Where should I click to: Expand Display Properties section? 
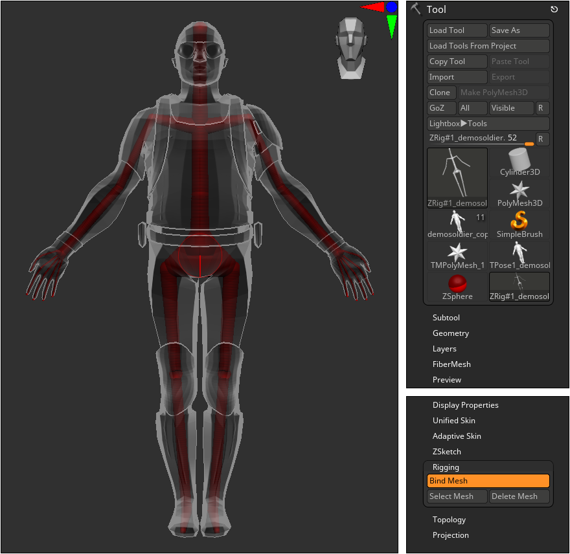pos(465,405)
